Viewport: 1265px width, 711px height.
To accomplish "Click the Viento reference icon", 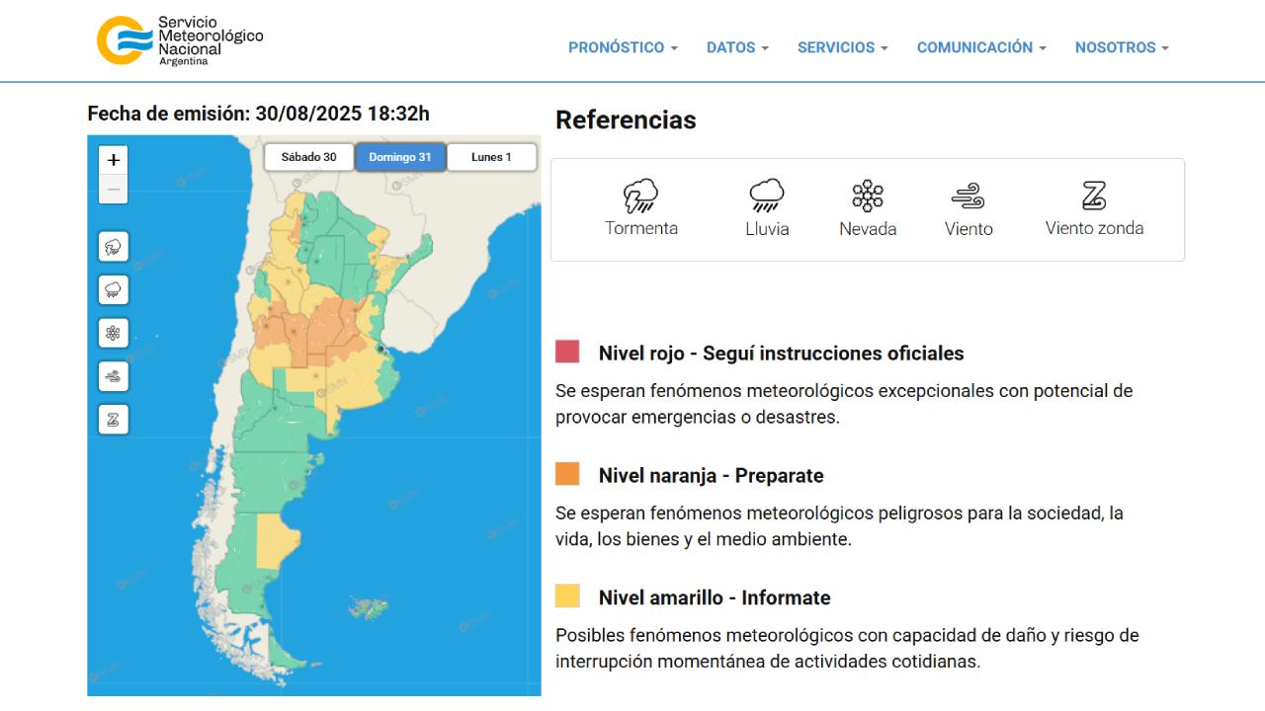I will [969, 197].
